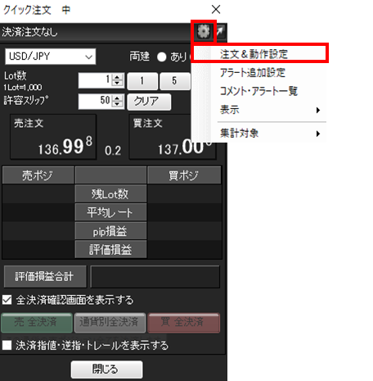Image resolution: width=373 pixels, height=381 pixels.
Task: Close the クイック注文 window
Action: pyautogui.click(x=216, y=10)
